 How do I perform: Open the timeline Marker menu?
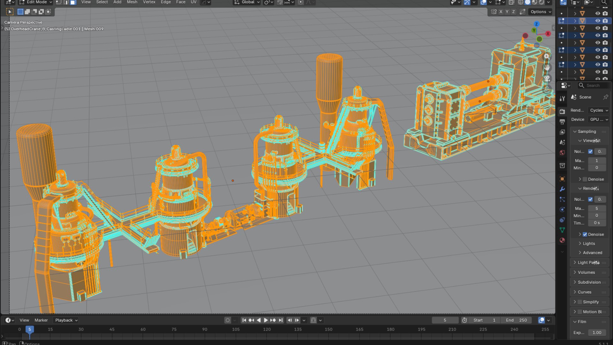coord(41,320)
